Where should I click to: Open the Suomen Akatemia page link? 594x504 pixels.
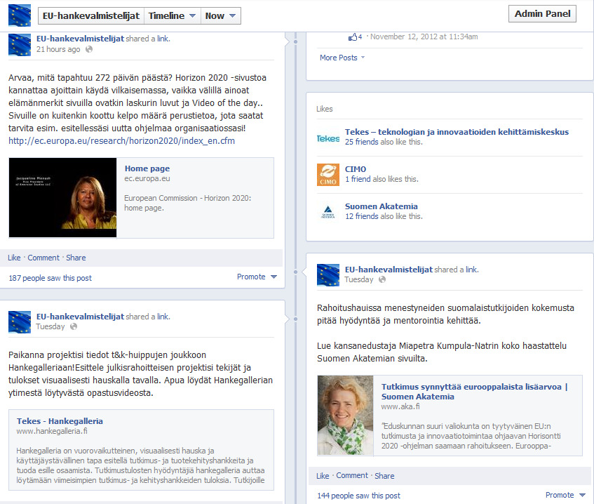tap(381, 206)
